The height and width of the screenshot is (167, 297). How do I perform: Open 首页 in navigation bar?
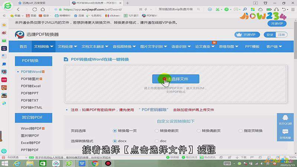23,46
